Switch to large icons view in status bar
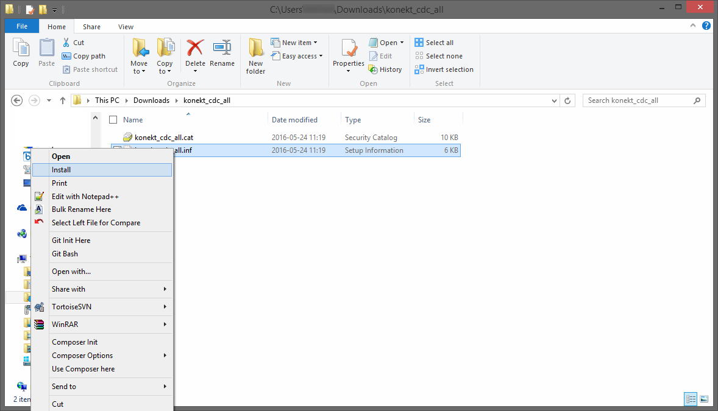This screenshot has width=718, height=411. [704, 399]
